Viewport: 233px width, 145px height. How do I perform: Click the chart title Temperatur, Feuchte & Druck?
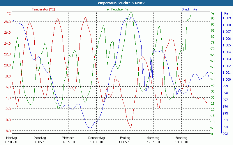click(x=116, y=3)
